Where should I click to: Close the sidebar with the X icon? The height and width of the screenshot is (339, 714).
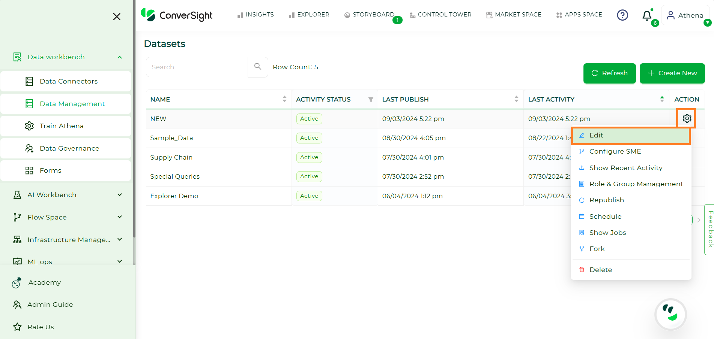point(117,16)
